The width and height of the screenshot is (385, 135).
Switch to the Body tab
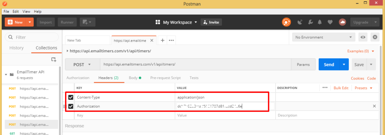[135, 78]
